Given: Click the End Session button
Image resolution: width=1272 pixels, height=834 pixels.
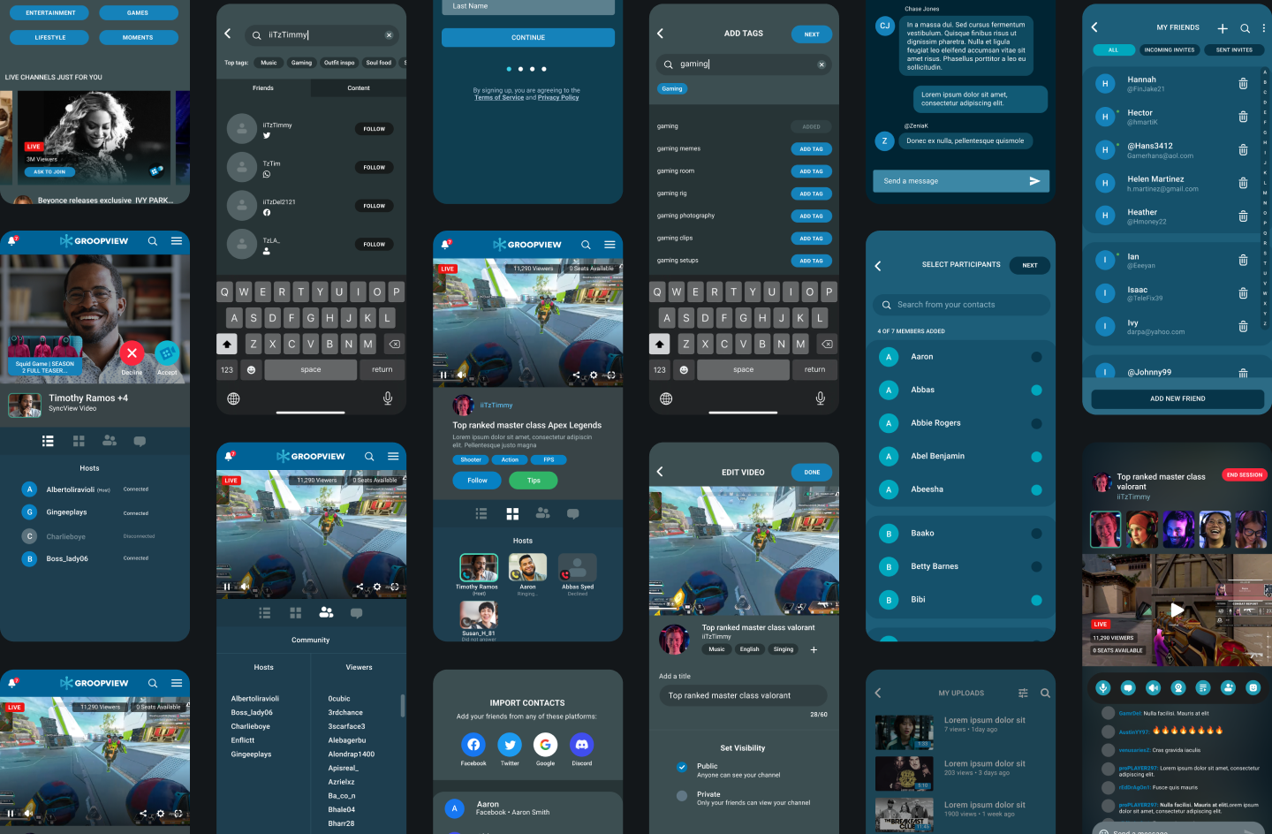Looking at the screenshot, I should tap(1244, 475).
